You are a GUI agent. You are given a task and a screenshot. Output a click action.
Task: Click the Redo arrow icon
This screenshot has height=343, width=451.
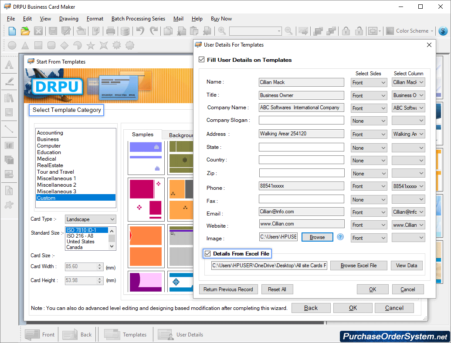click(x=154, y=31)
